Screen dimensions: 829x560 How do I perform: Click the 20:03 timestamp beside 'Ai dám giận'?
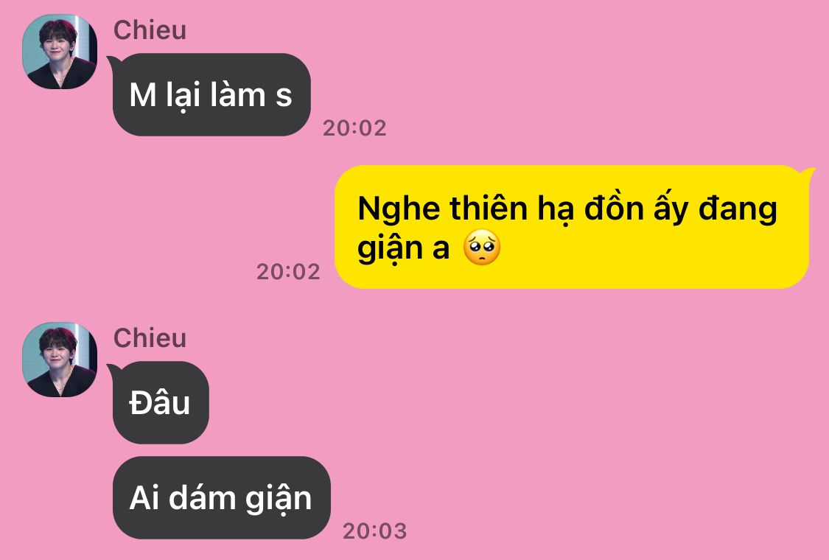coord(374,531)
